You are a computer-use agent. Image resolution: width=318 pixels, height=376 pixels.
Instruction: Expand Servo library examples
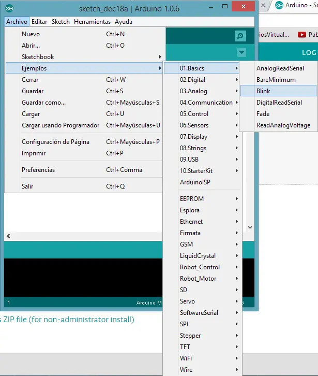click(x=202, y=301)
